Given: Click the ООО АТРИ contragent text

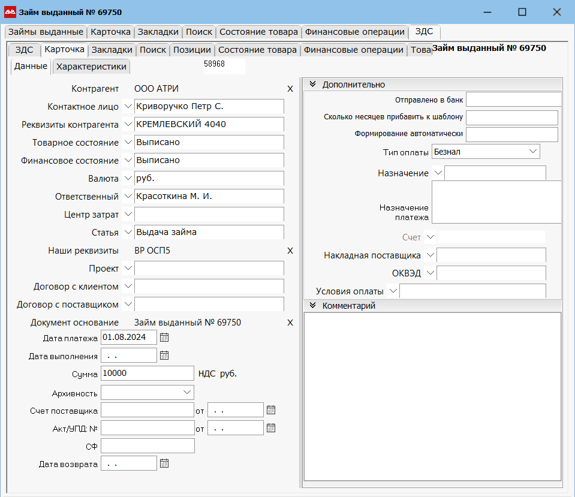Looking at the screenshot, I should [x=156, y=89].
